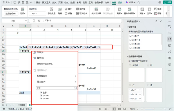The width and height of the screenshot is (174, 111).
Task: Switch to the 设计 tab
Action: pos(120,2)
